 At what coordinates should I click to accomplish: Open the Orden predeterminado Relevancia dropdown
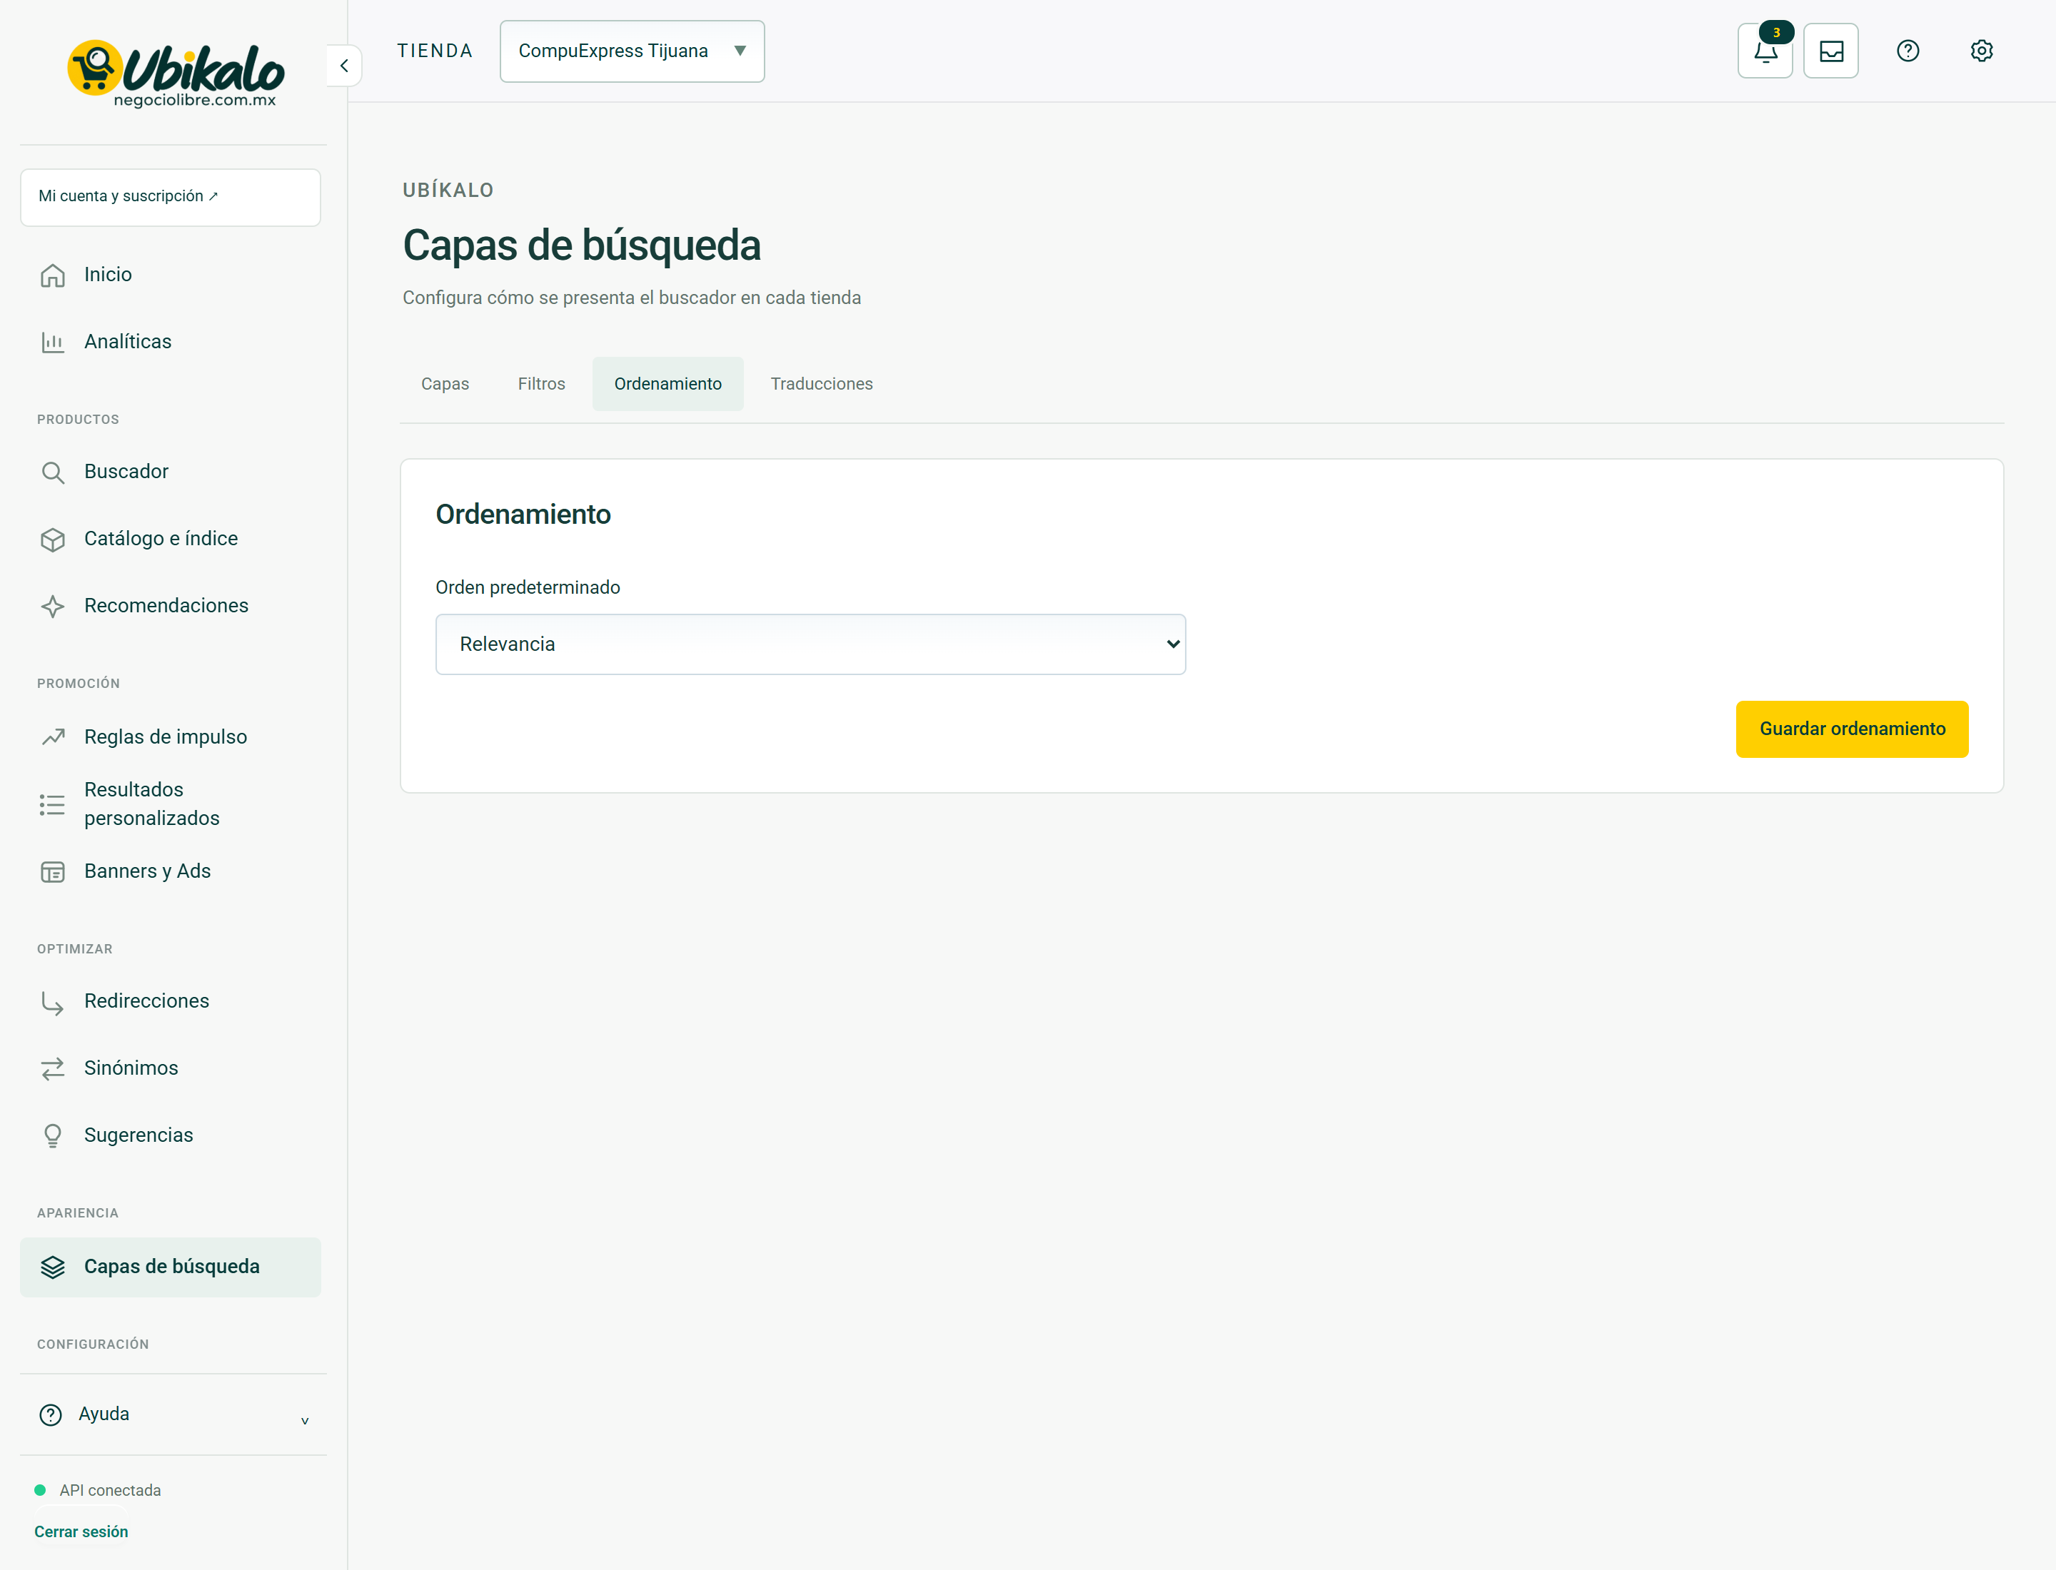click(810, 644)
